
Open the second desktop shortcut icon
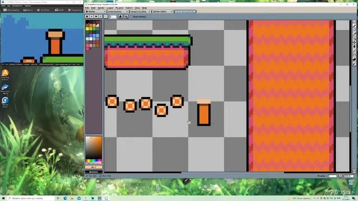[5, 89]
